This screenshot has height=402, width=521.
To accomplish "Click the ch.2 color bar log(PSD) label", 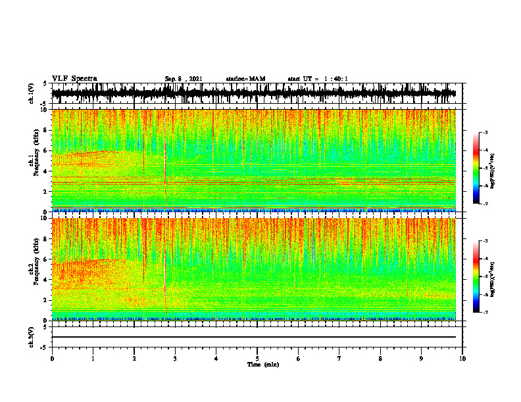I will (493, 279).
